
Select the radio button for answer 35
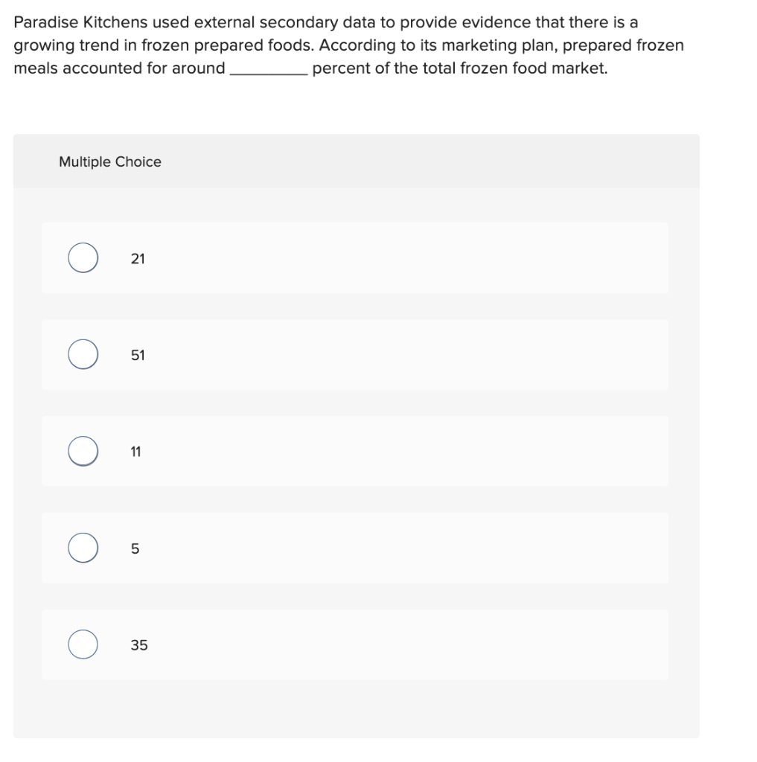[83, 644]
